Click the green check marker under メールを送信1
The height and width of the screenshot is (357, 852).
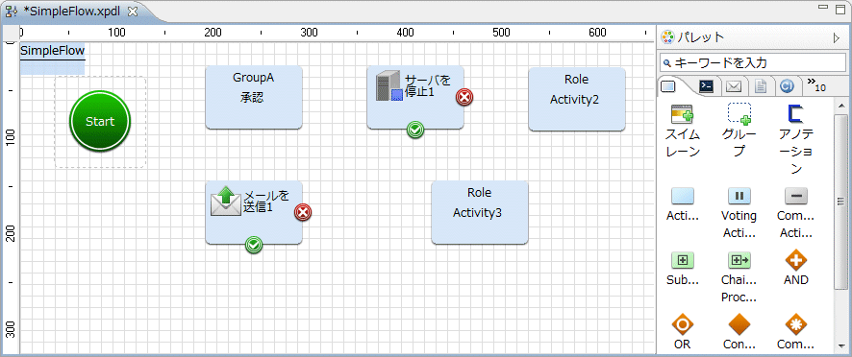click(x=254, y=246)
